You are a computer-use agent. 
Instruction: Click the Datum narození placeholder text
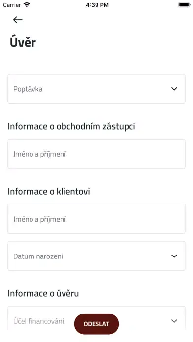pyautogui.click(x=38, y=256)
